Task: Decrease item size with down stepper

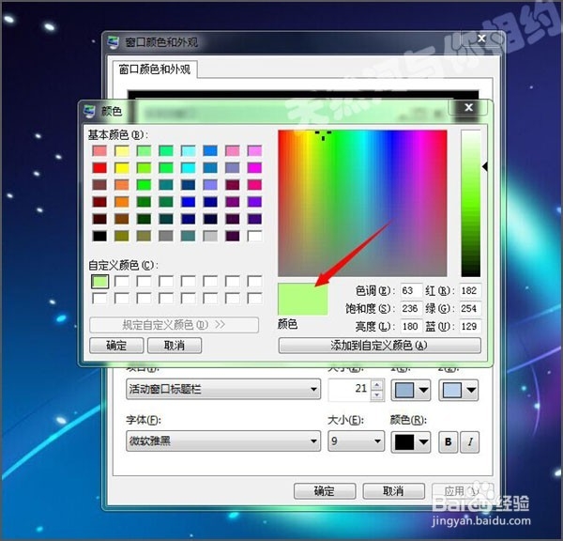Action: (376, 394)
